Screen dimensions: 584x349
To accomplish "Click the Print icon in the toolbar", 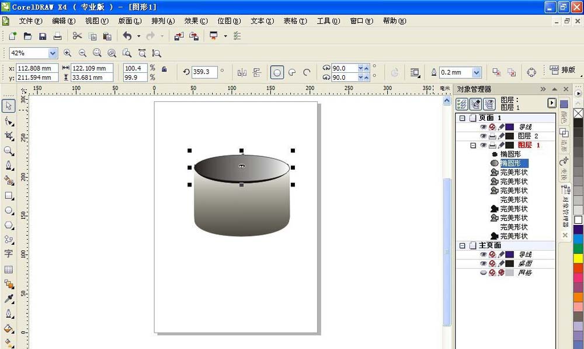I will [57, 36].
